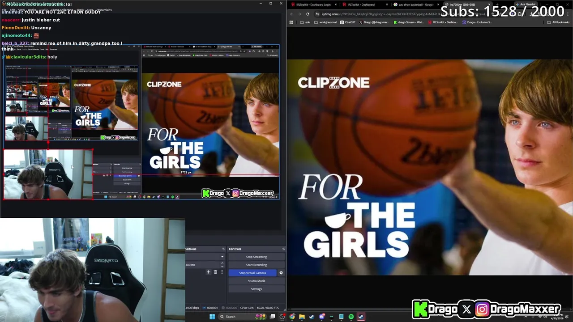Stop the OBS virtual camera
Image resolution: width=573 pixels, height=322 pixels.
click(x=252, y=273)
